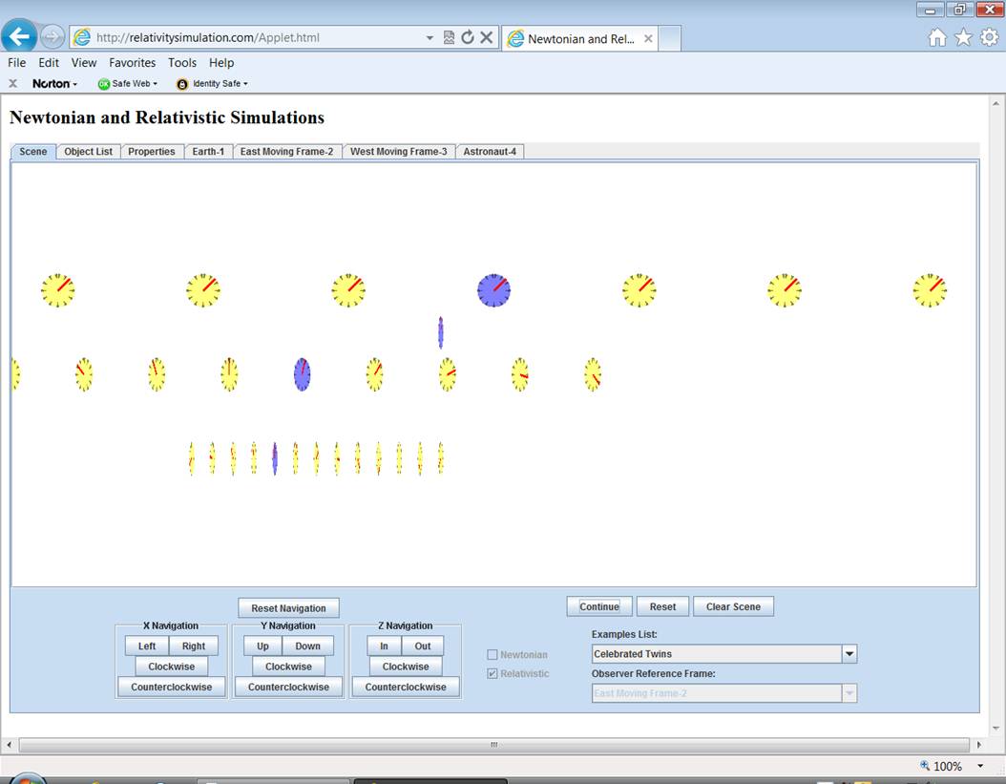The height and width of the screenshot is (784, 1006).
Task: Enable the Newtonian checkbox
Action: tap(493, 655)
